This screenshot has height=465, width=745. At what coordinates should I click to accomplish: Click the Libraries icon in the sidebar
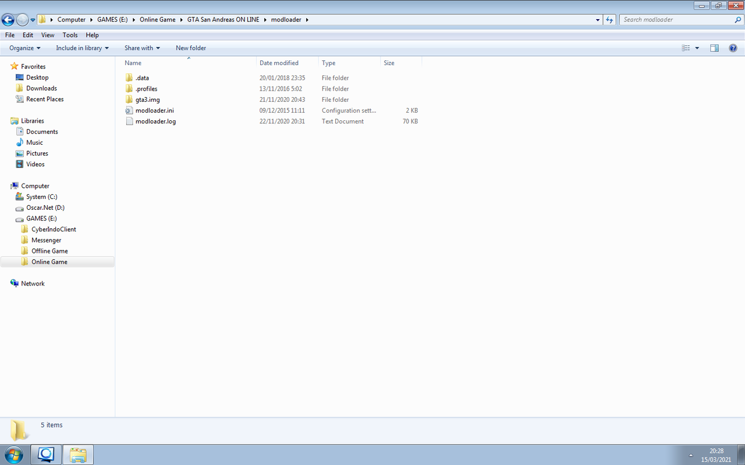(15, 121)
